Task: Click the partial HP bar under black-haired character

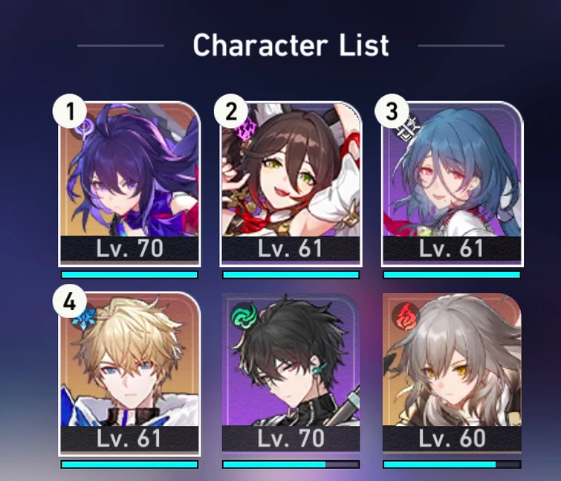Action: [291, 465]
